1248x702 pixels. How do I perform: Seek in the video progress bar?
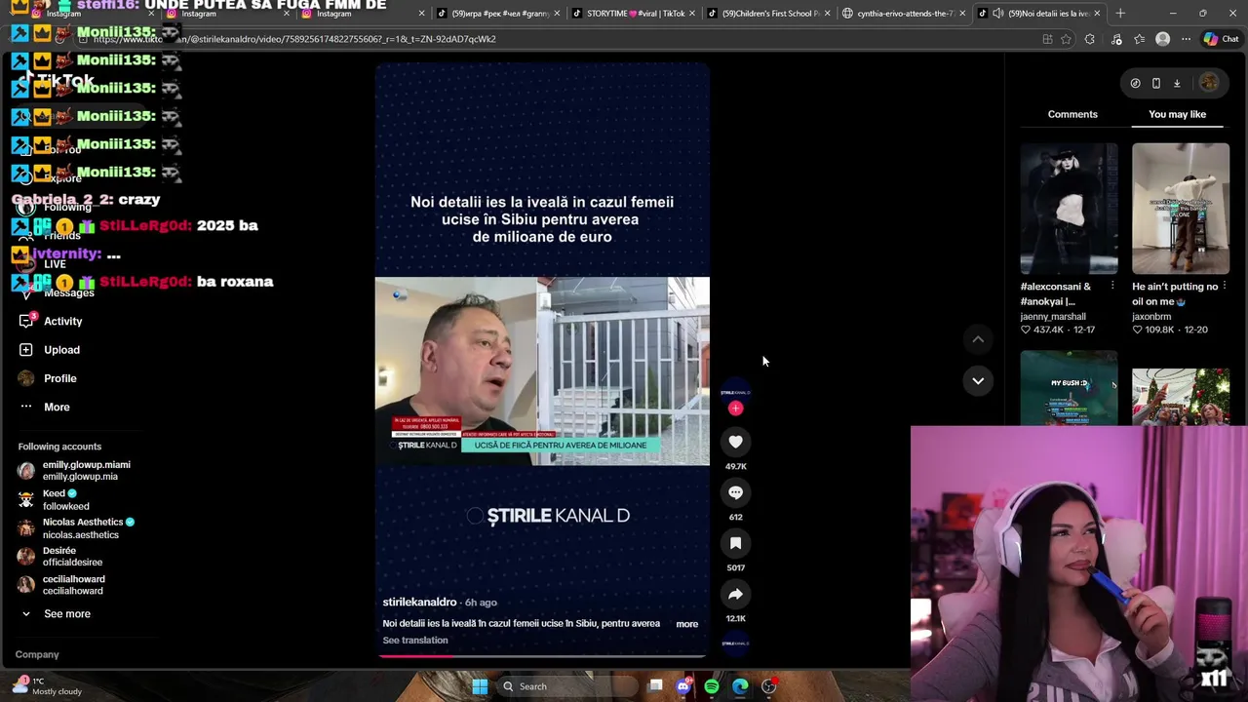click(x=542, y=656)
